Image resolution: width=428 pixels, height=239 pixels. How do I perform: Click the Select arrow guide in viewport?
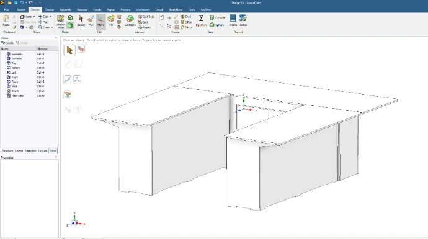69,50
